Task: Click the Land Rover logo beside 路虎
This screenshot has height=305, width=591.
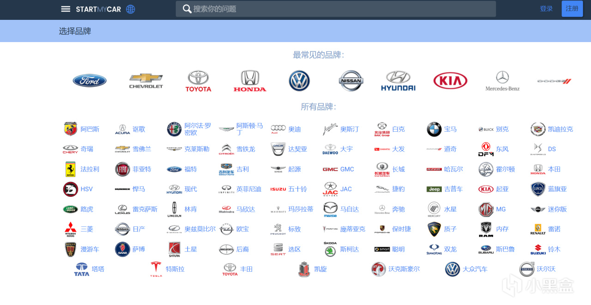Action: [71, 209]
